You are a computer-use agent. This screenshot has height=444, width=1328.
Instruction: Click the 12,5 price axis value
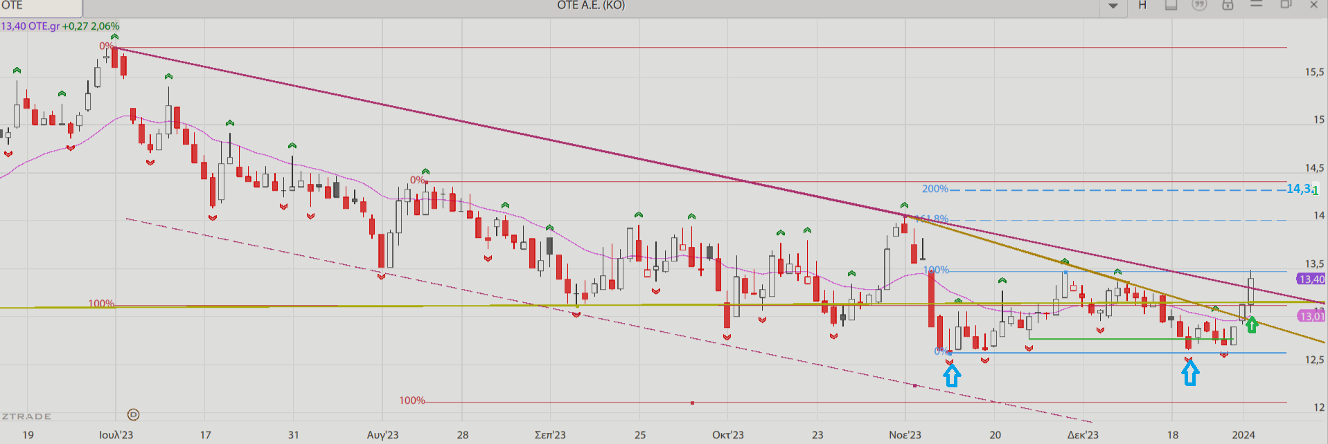pyautogui.click(x=1314, y=360)
